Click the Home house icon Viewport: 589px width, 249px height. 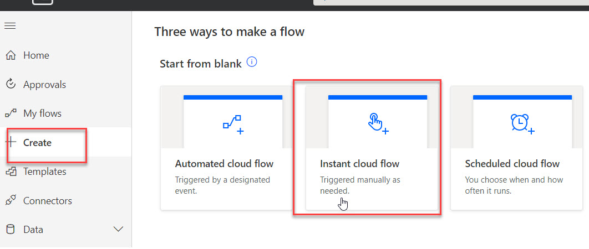click(x=11, y=55)
